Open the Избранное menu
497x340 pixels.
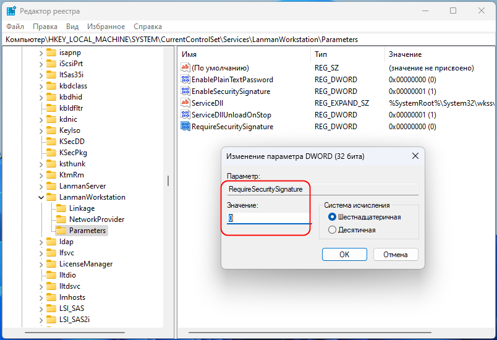coord(106,27)
